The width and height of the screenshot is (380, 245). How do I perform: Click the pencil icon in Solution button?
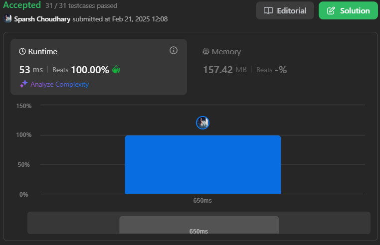pos(331,10)
